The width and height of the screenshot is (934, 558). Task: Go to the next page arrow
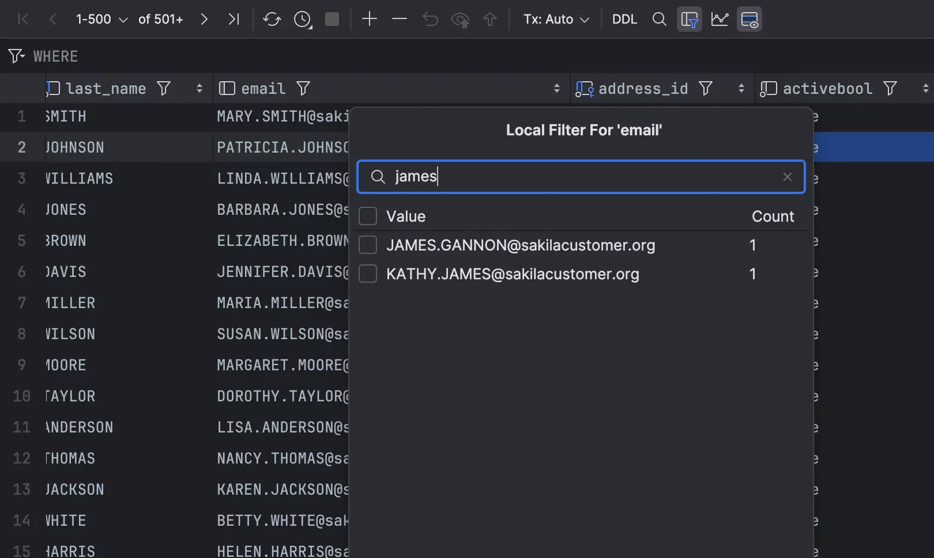[x=204, y=20]
